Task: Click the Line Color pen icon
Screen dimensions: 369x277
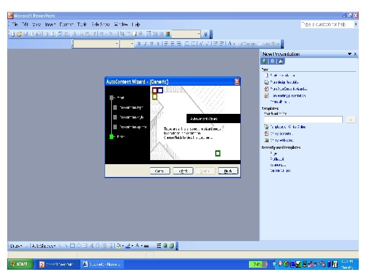Action: [x=128, y=246]
